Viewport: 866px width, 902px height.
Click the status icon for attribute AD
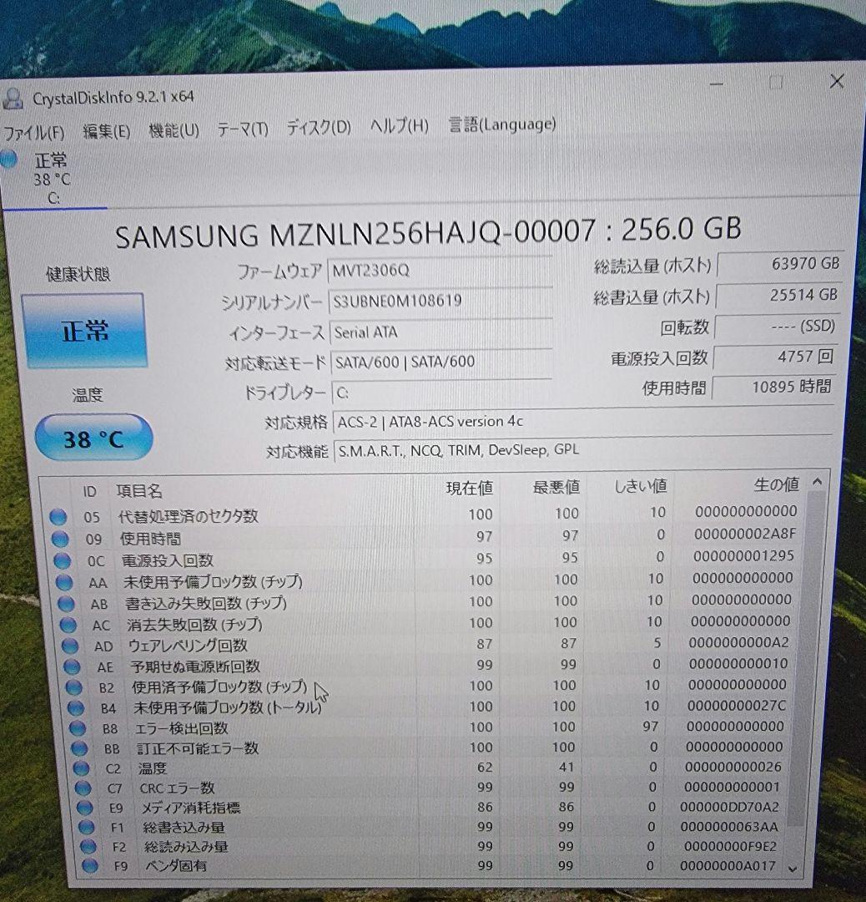tap(70, 646)
